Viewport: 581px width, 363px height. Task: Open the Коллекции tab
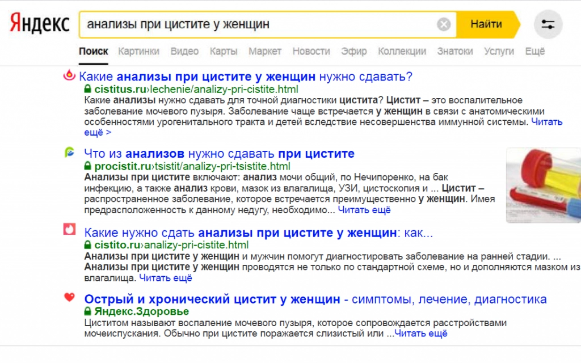tap(402, 51)
